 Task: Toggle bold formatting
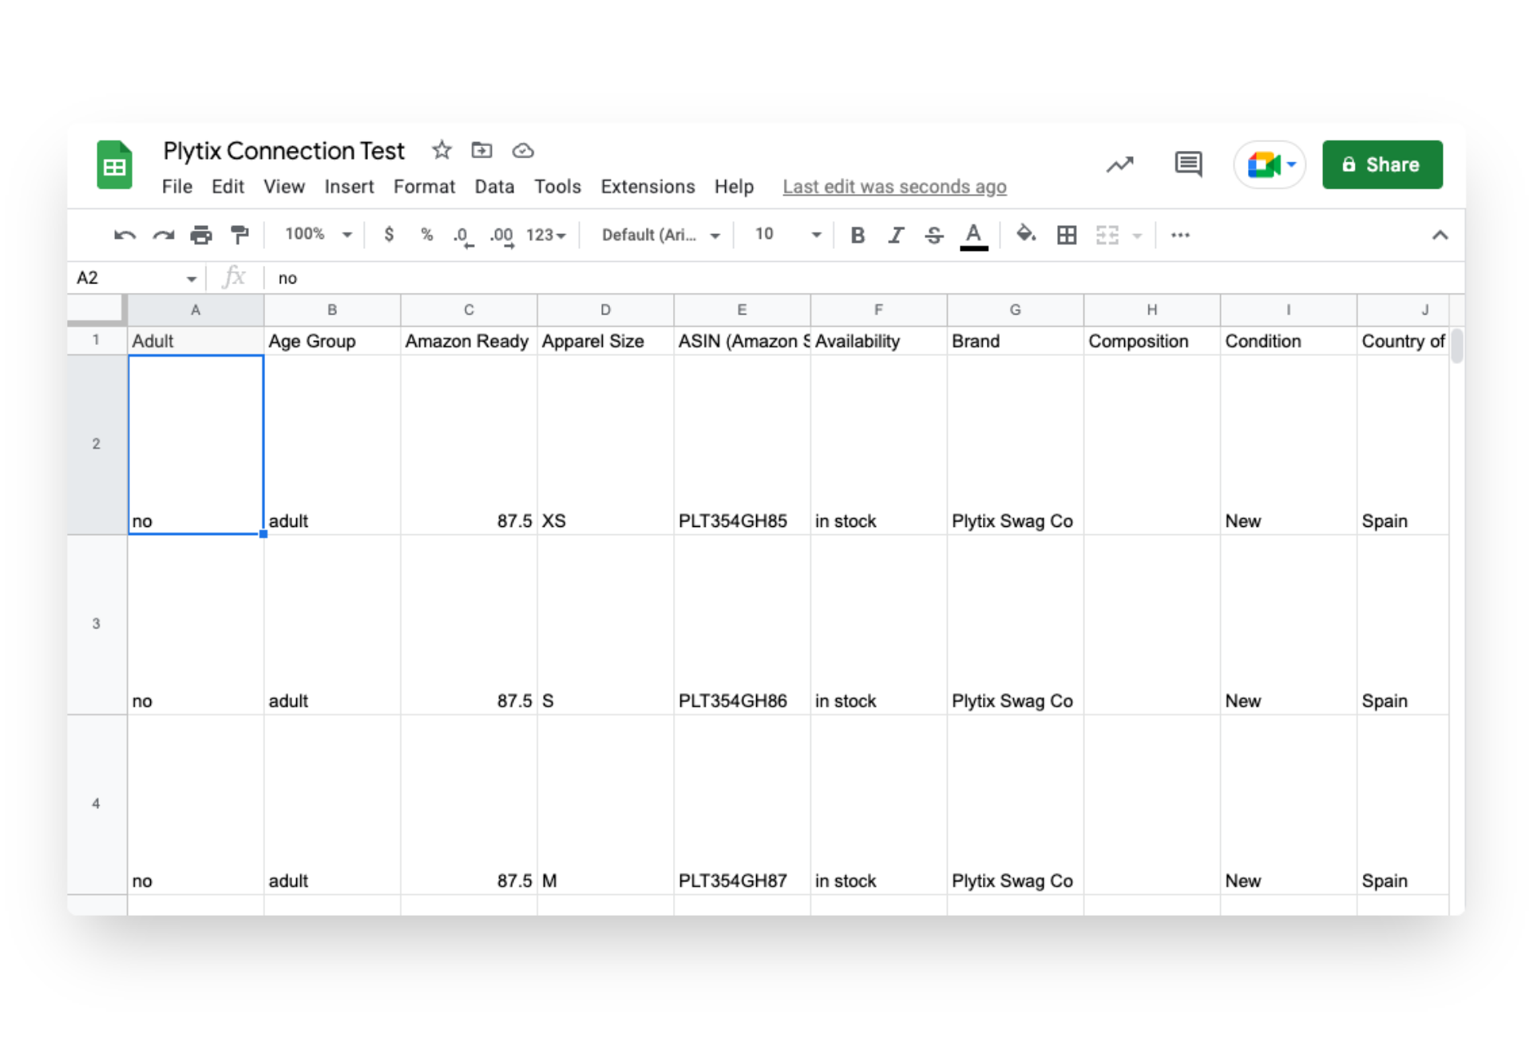[858, 235]
